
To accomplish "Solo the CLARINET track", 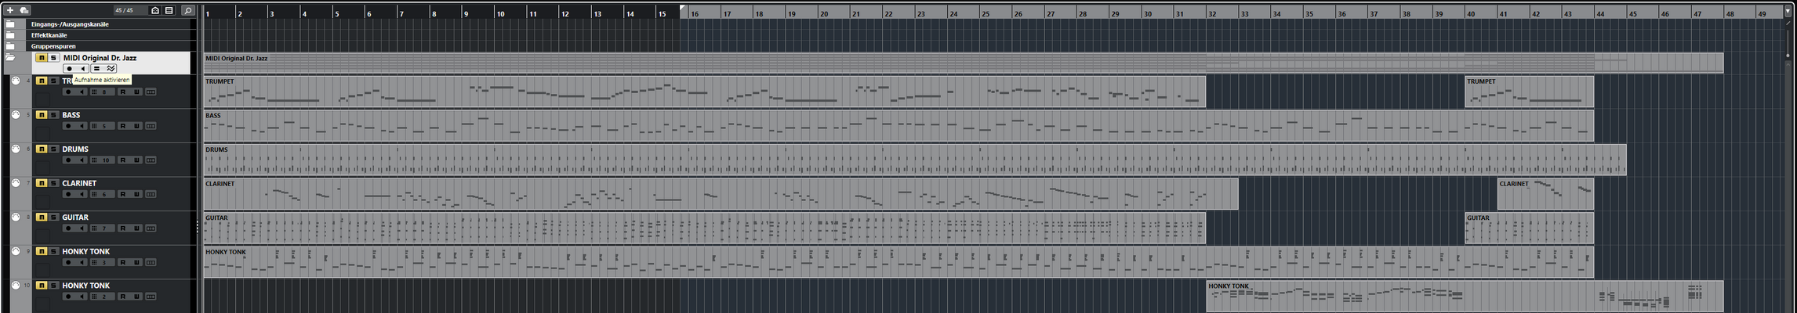I will [53, 183].
